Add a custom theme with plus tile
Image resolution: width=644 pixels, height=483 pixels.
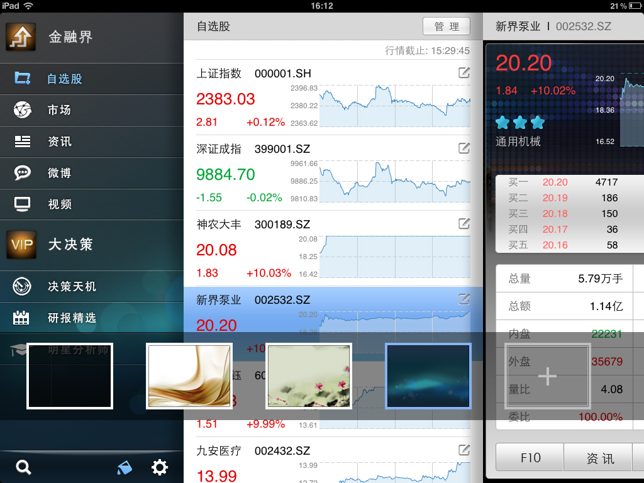(548, 376)
